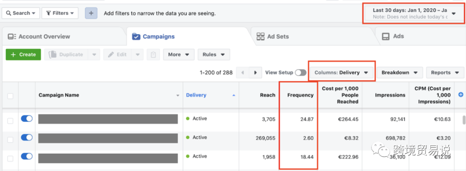Click the Edit pencil button
466x171 pixels.
click(118, 55)
